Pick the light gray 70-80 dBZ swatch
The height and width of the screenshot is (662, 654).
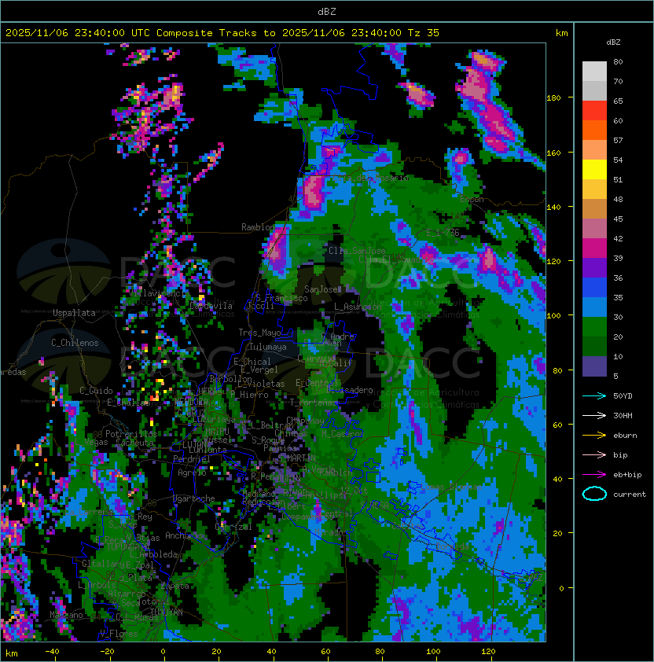(x=594, y=72)
